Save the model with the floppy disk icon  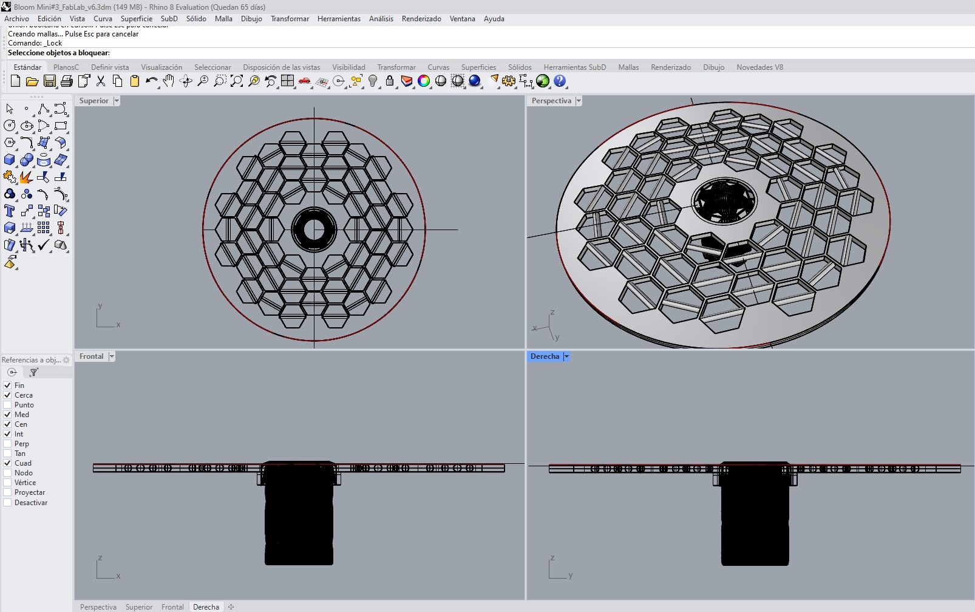pos(50,81)
